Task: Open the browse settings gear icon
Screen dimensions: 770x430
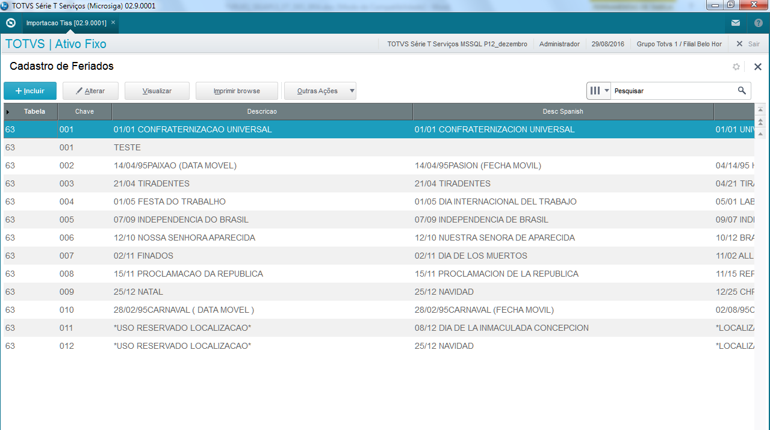Action: click(x=736, y=67)
